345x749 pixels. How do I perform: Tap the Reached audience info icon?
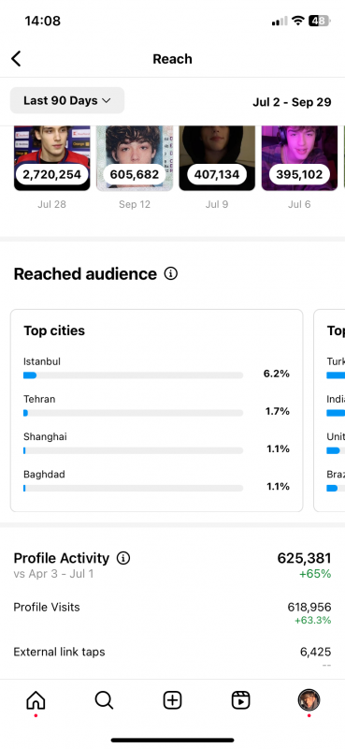pos(170,273)
